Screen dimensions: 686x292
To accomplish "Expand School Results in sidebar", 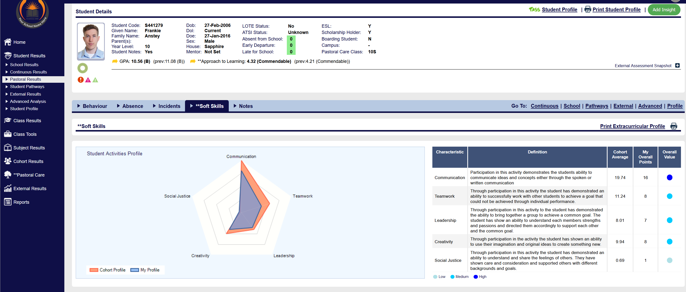I will pyautogui.click(x=24, y=65).
